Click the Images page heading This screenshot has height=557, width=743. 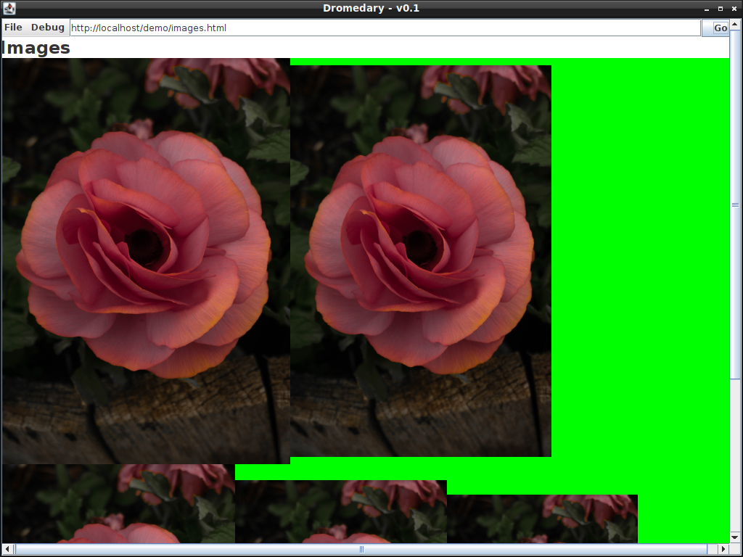(x=36, y=48)
